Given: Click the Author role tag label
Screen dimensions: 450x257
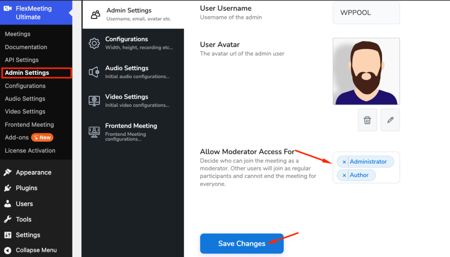Looking at the screenshot, I should click(359, 175).
